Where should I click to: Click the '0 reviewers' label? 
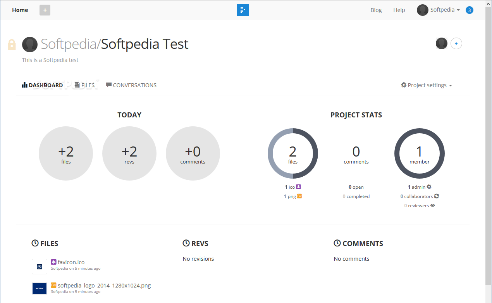click(416, 206)
